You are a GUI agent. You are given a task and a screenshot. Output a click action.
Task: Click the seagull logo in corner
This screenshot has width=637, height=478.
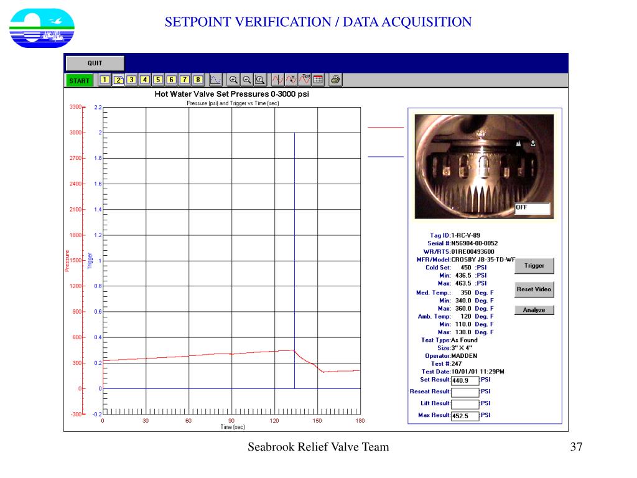click(42, 28)
